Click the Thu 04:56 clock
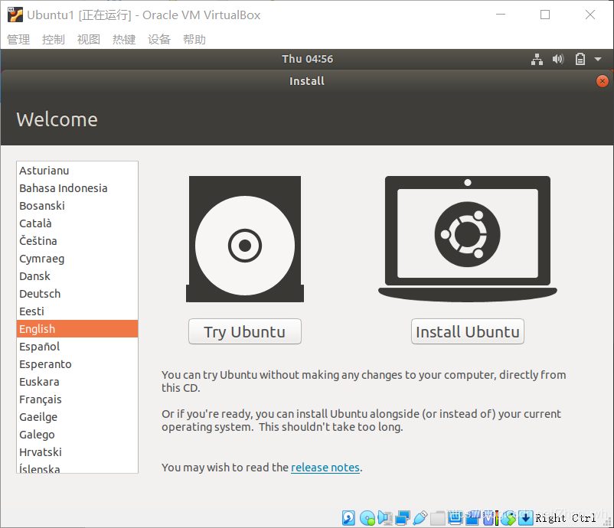Image resolution: width=614 pixels, height=528 pixels. point(308,59)
